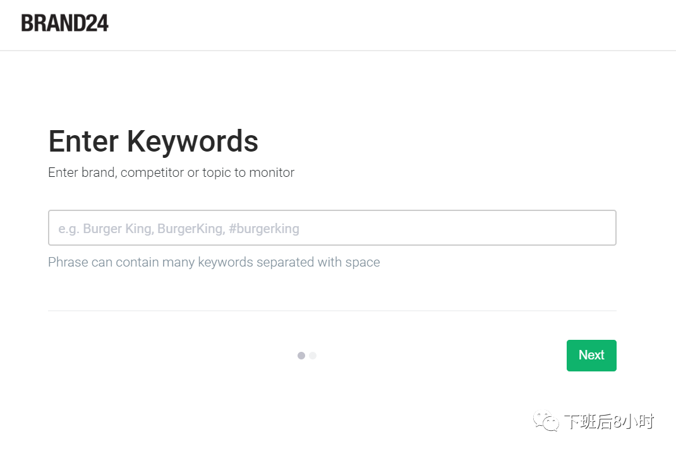Viewport: 676px width, 451px height.
Task: Click the 下班后8小时 watermark text
Action: pos(609,421)
